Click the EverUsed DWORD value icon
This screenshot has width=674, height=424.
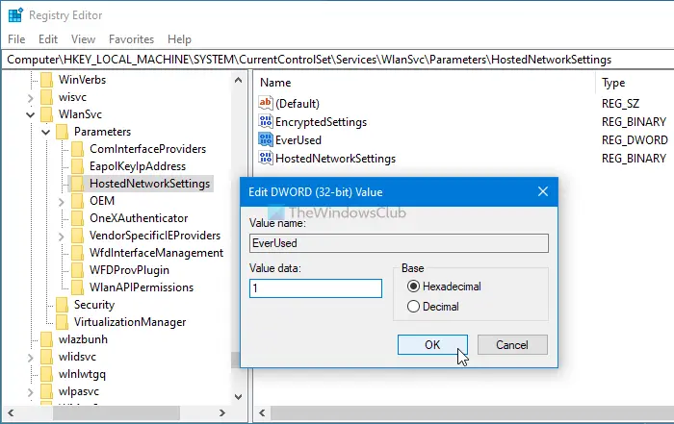coord(265,140)
